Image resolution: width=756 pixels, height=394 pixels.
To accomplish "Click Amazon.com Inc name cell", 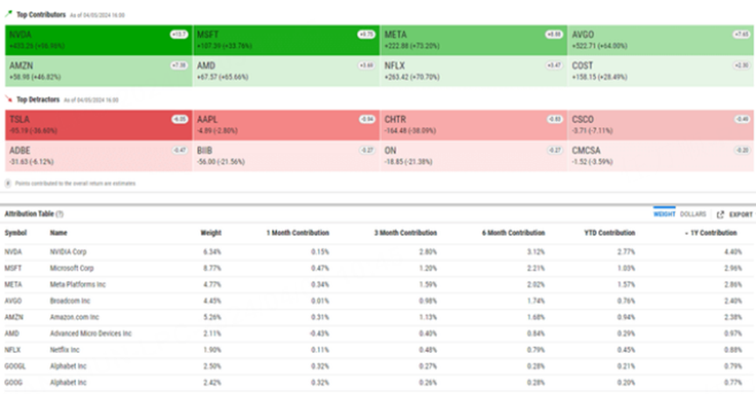I will tap(74, 317).
